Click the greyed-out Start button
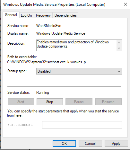This screenshot has height=150, width=130. click(21, 102)
